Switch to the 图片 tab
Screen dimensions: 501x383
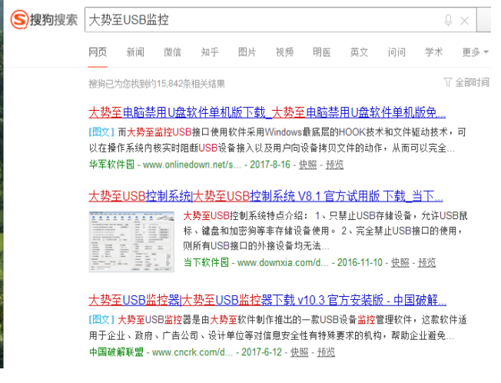247,52
